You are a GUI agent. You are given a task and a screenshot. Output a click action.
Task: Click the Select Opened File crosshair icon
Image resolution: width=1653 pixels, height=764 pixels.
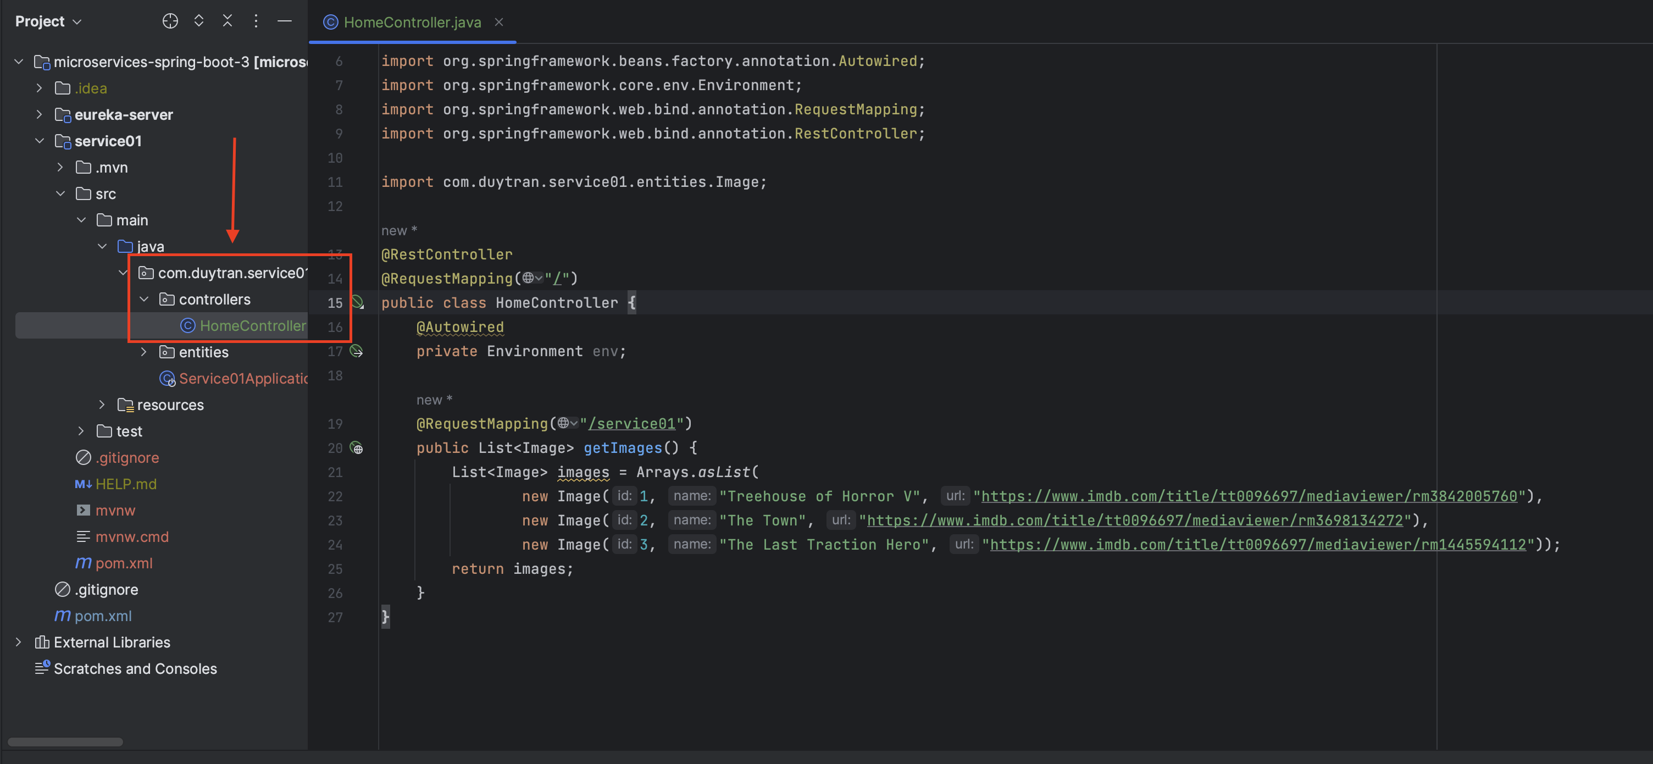170,21
